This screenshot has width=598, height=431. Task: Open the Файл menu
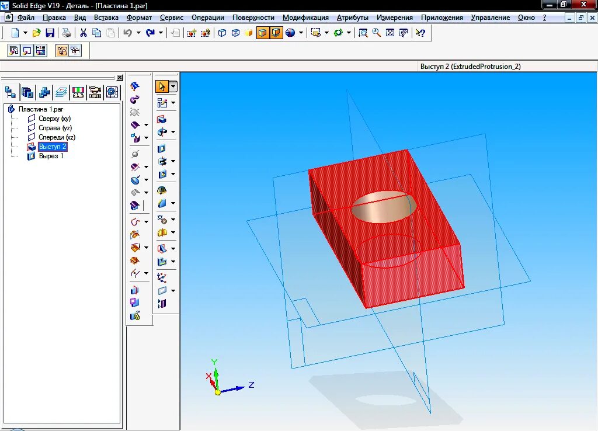(26, 18)
